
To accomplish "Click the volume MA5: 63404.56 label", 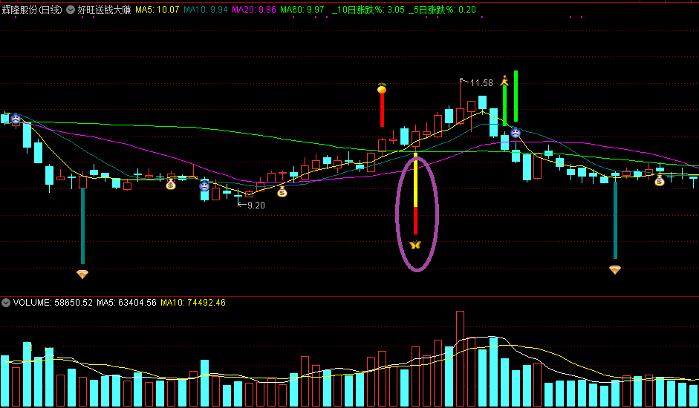I will [126, 303].
